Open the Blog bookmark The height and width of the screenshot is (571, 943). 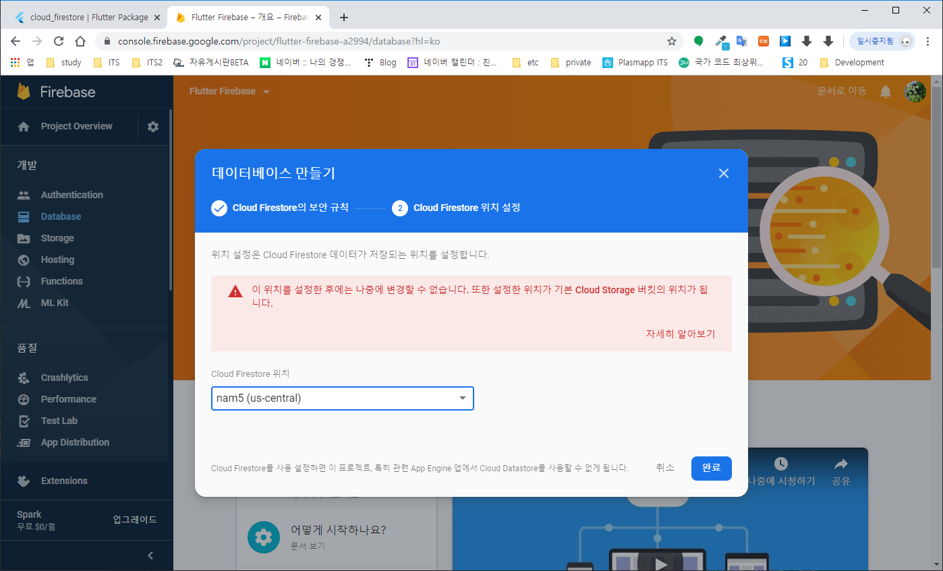coord(380,63)
